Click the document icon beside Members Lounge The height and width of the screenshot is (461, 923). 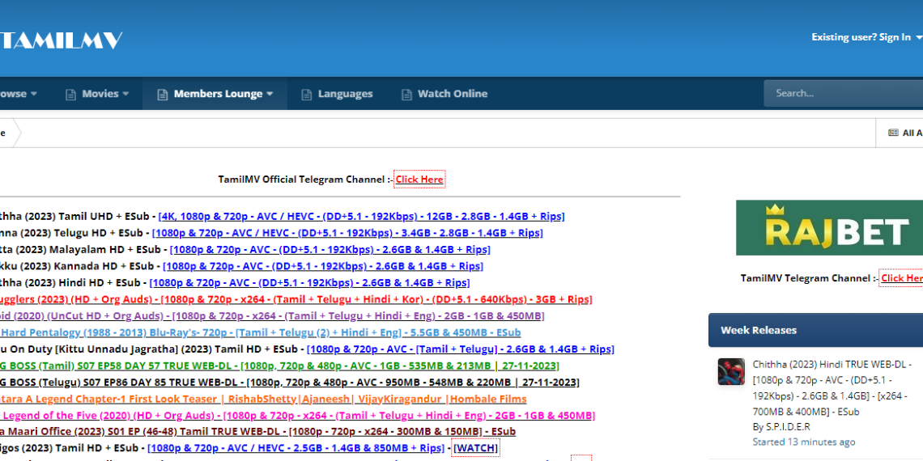(x=163, y=94)
